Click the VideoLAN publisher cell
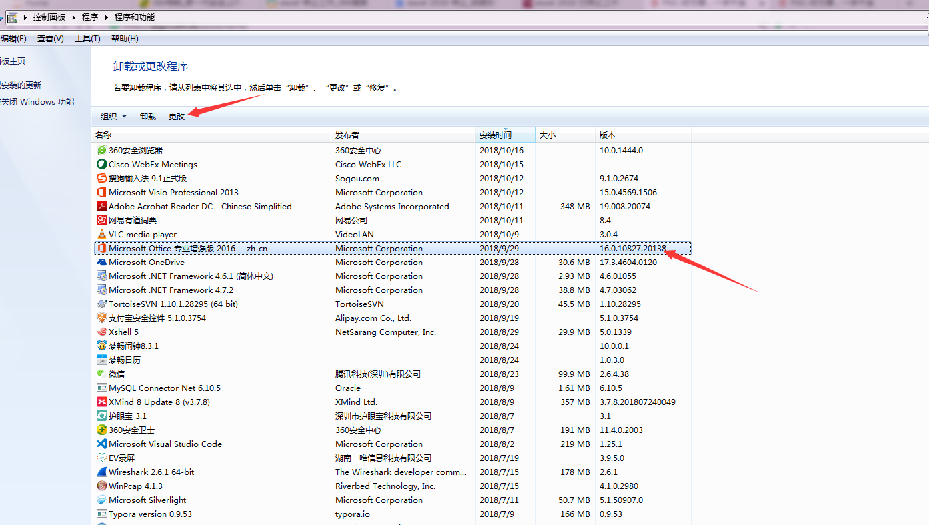Screen dimensions: 929x525 click(x=355, y=234)
